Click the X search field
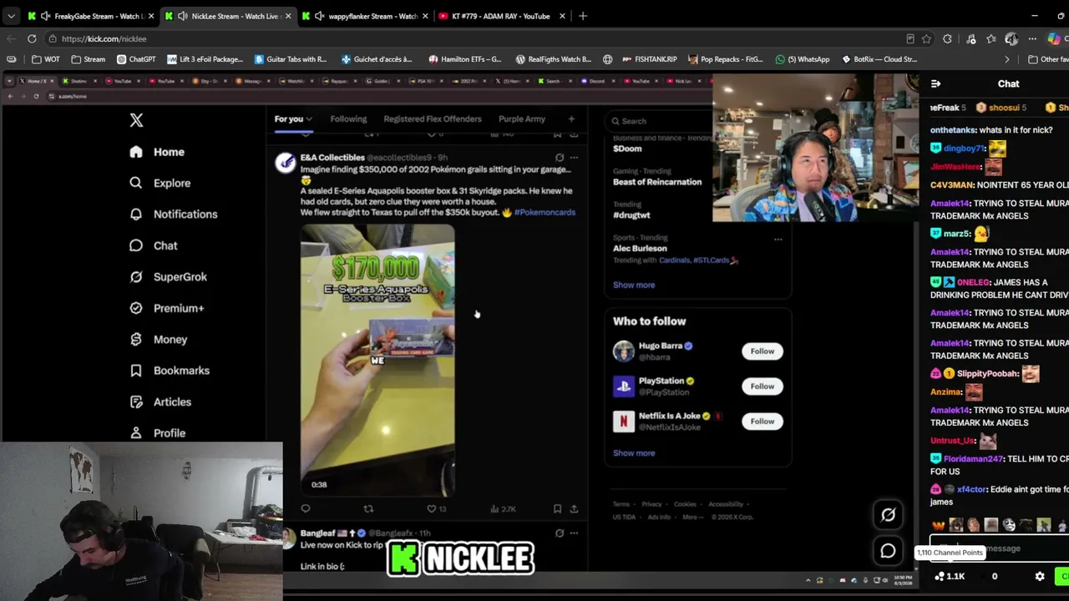Viewport: 1069px width, 601px height. pyautogui.click(x=660, y=121)
